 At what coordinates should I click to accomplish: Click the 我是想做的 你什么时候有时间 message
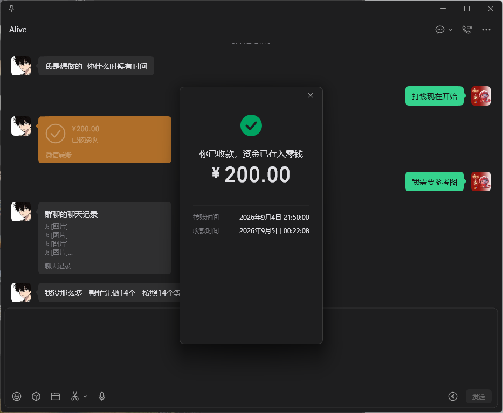pyautogui.click(x=96, y=66)
